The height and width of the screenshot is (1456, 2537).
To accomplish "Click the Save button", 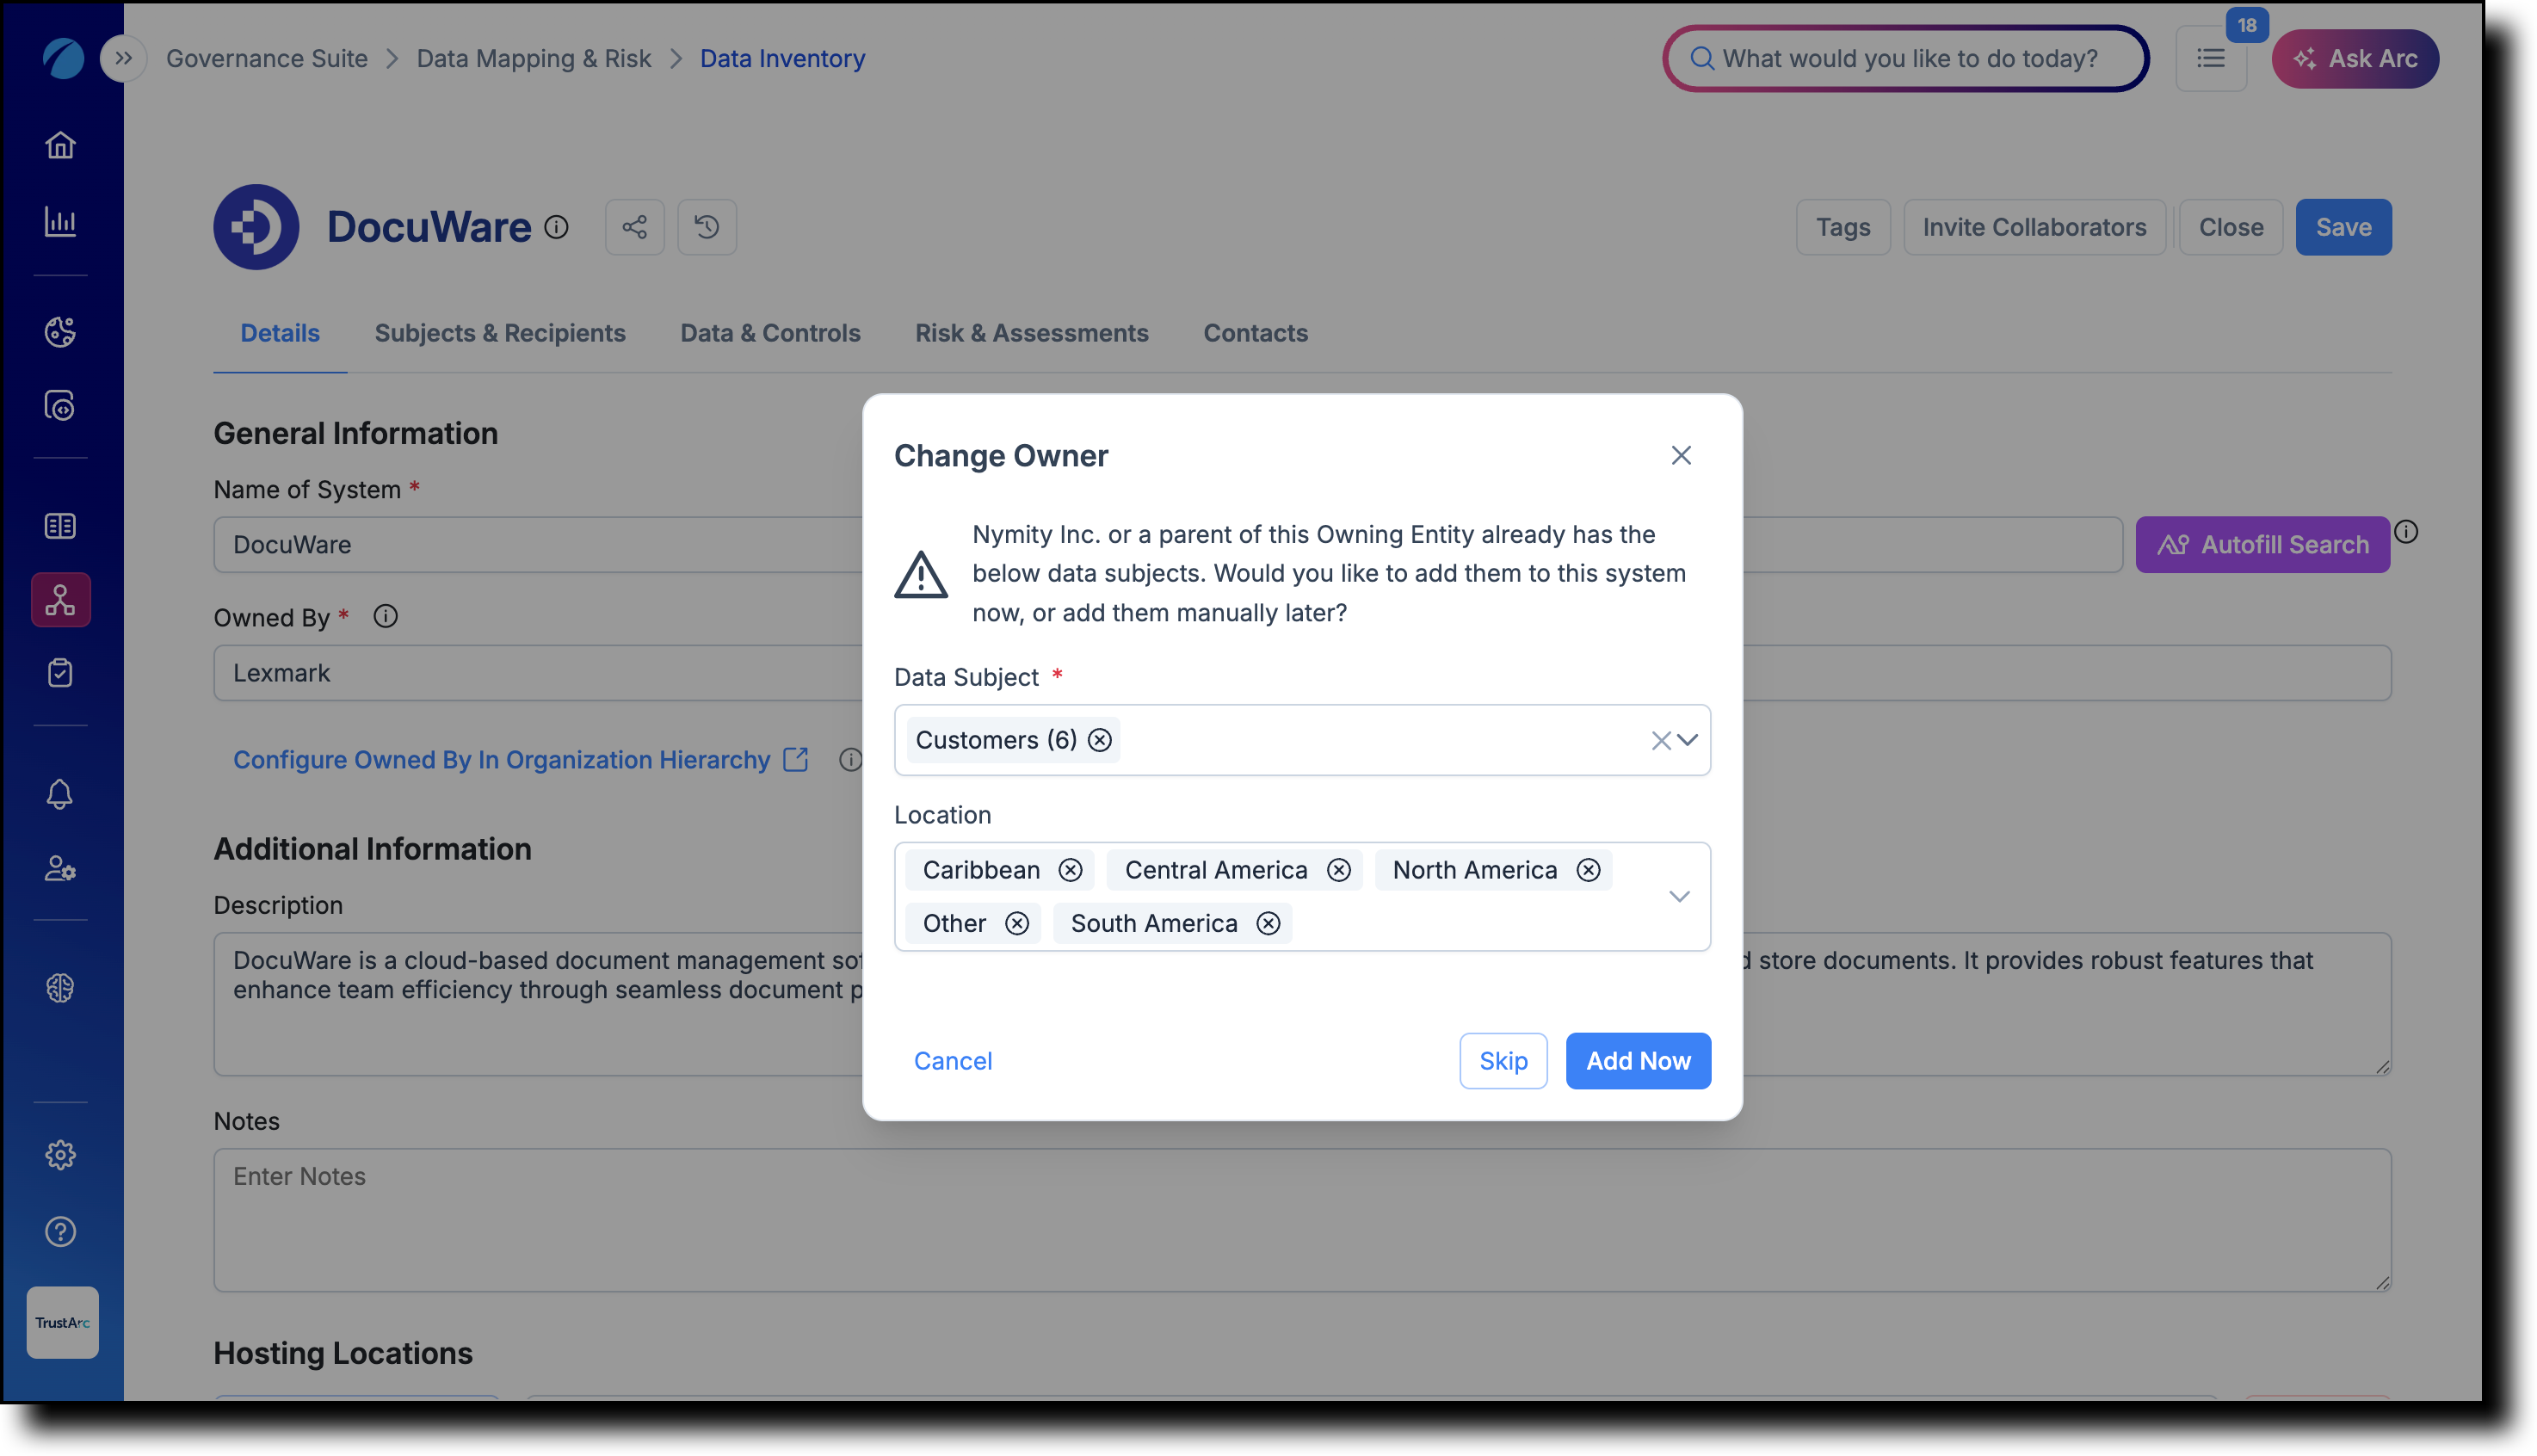I will [x=2343, y=227].
